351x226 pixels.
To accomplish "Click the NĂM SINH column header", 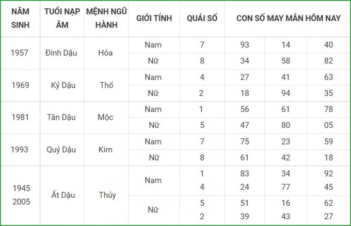I will pos(20,19).
